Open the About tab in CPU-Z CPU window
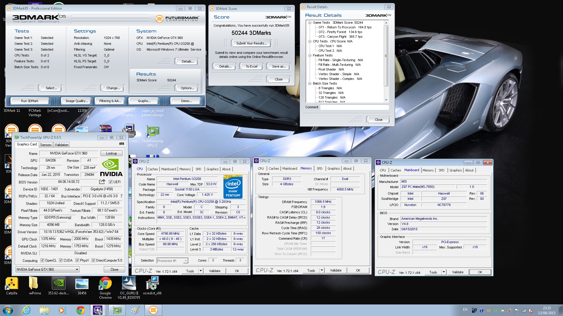 (226, 169)
